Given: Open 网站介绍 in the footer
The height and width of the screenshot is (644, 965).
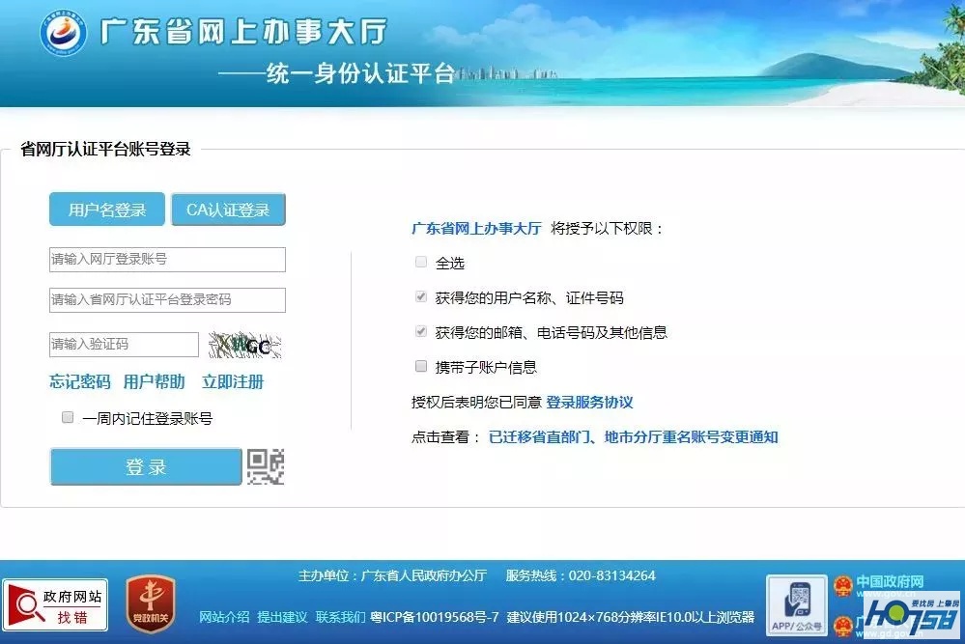Looking at the screenshot, I should (x=224, y=617).
